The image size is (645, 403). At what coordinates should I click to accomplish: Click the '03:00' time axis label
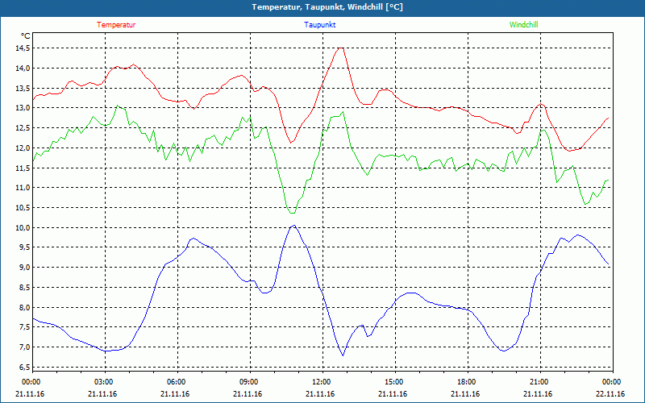pos(105,382)
